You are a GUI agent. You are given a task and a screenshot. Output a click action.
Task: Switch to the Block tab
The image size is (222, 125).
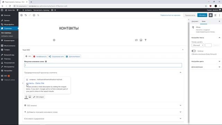coord(204,22)
